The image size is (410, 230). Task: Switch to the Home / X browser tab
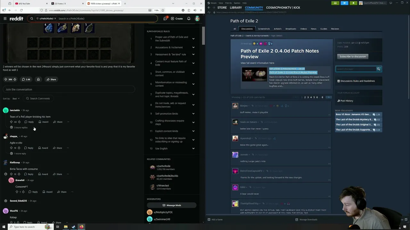67,4
